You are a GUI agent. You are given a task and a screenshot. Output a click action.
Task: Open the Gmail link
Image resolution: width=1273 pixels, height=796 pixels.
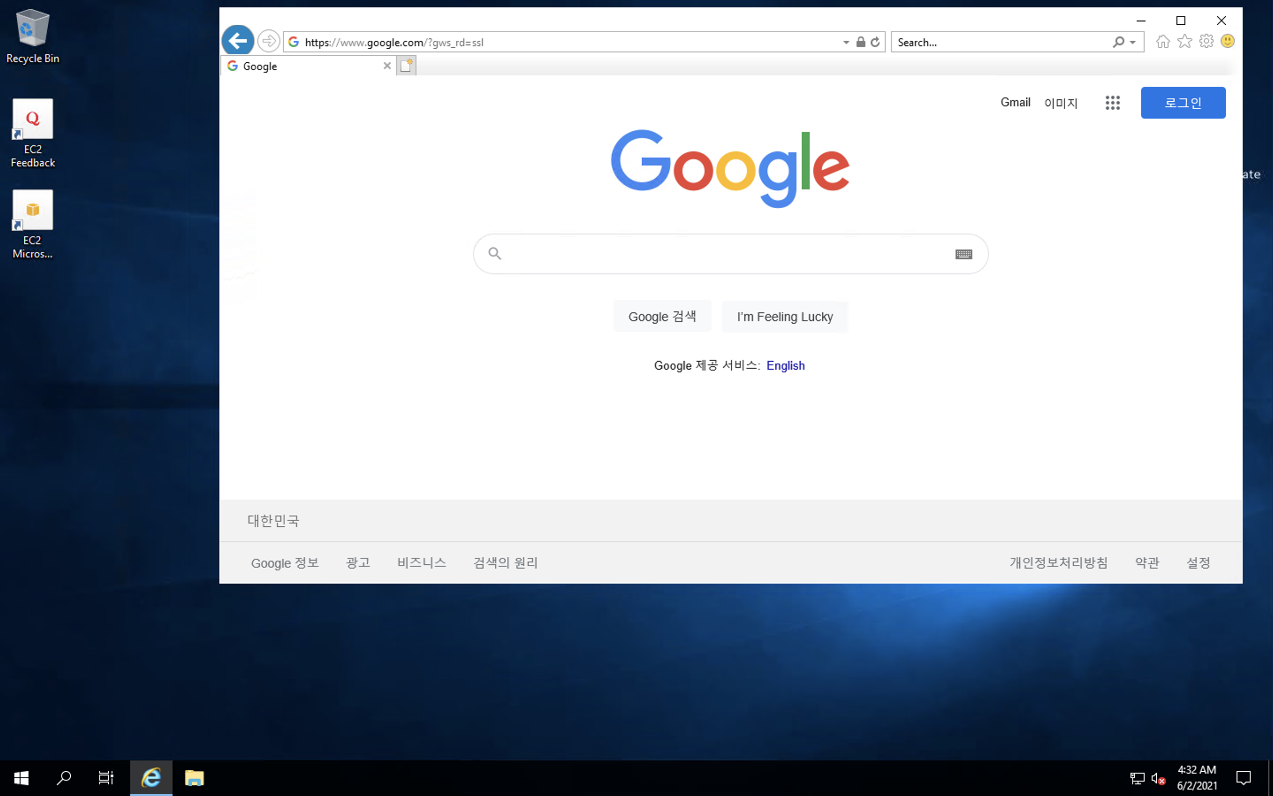1015,103
